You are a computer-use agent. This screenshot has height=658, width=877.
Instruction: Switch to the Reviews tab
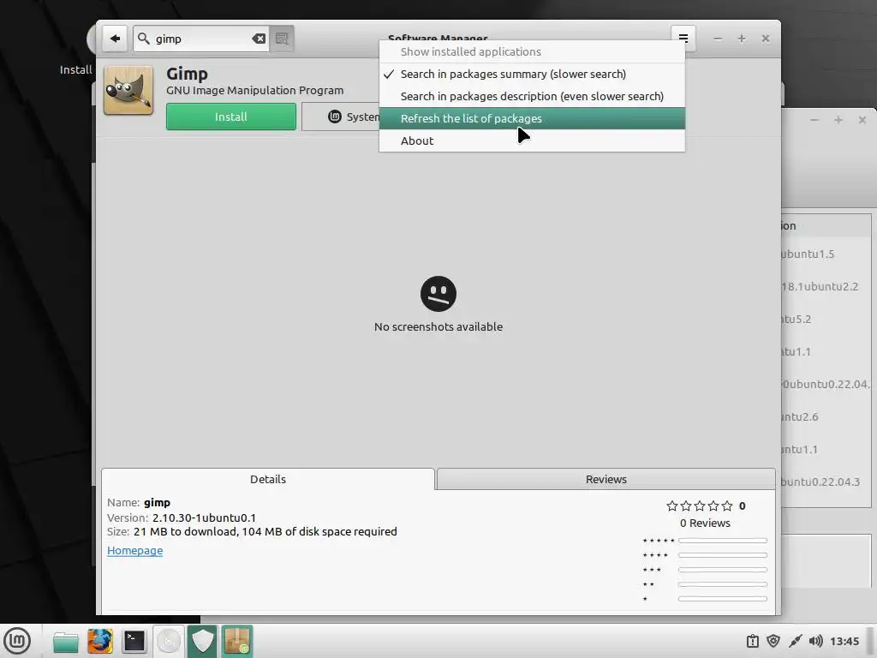click(x=606, y=479)
